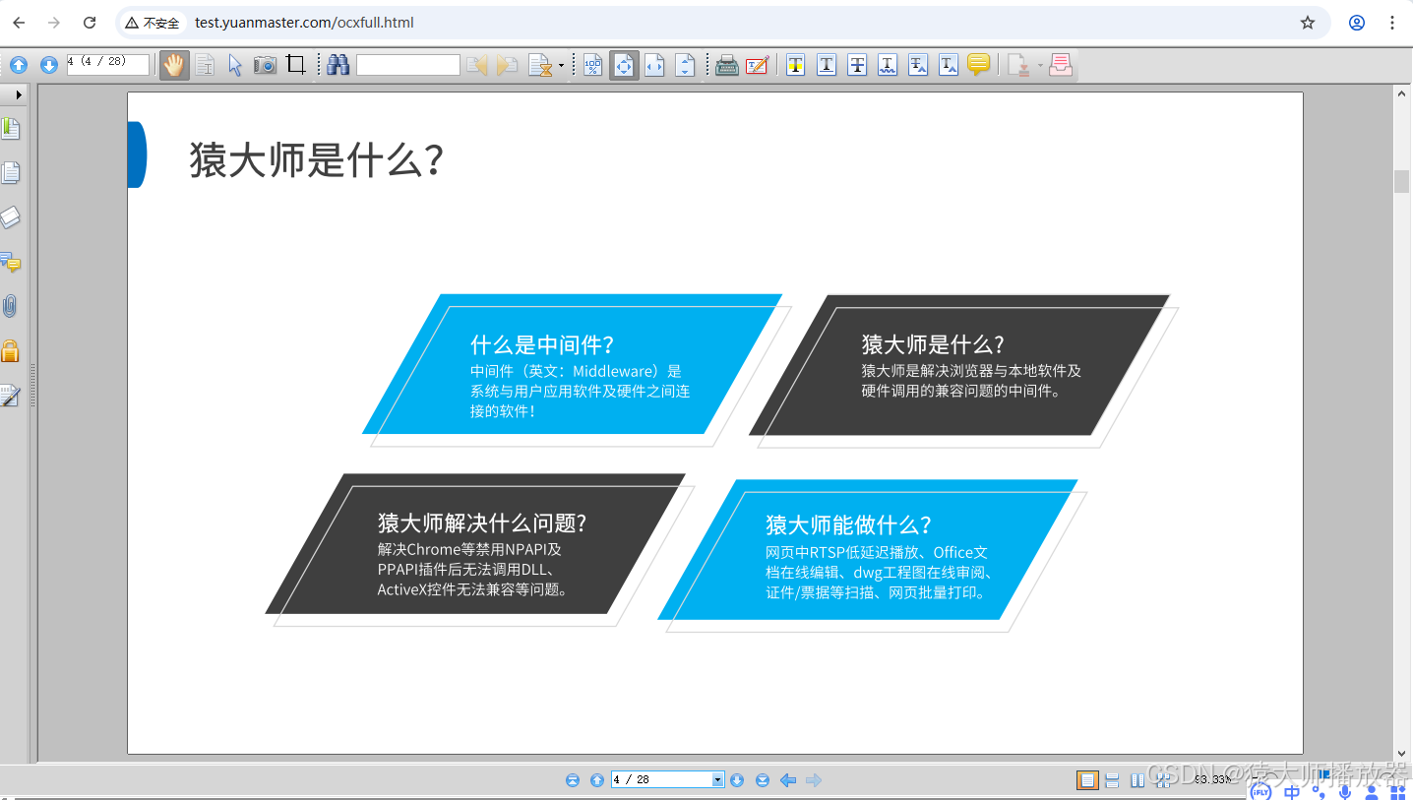
Task: Toggle continuous page scrolling layout
Action: pyautogui.click(x=1112, y=779)
